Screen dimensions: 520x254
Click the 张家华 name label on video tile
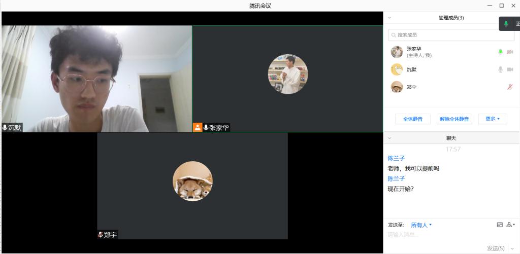(219, 127)
